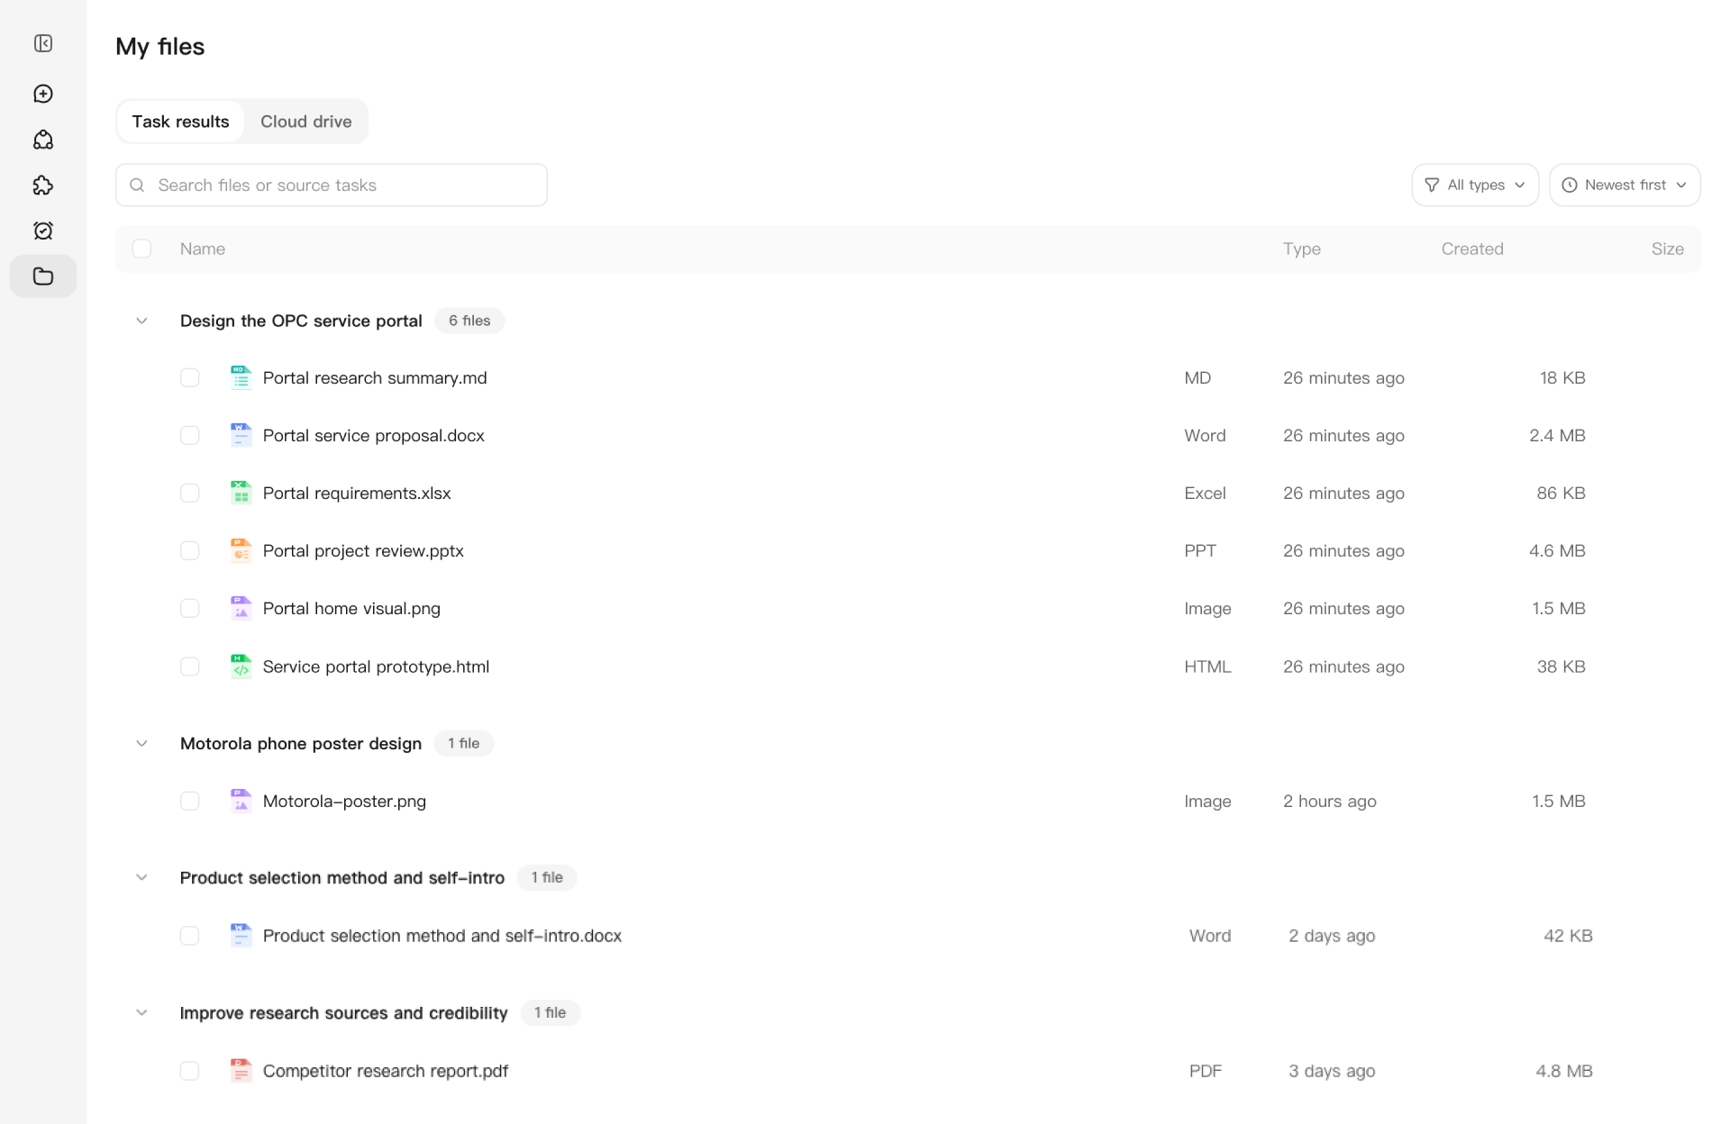Click the Type column header
The width and height of the screenshot is (1730, 1124).
(x=1302, y=249)
